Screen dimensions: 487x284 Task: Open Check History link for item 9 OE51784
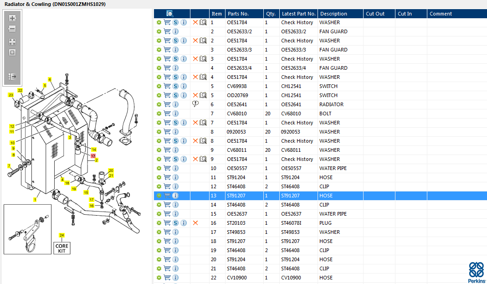[297, 159]
